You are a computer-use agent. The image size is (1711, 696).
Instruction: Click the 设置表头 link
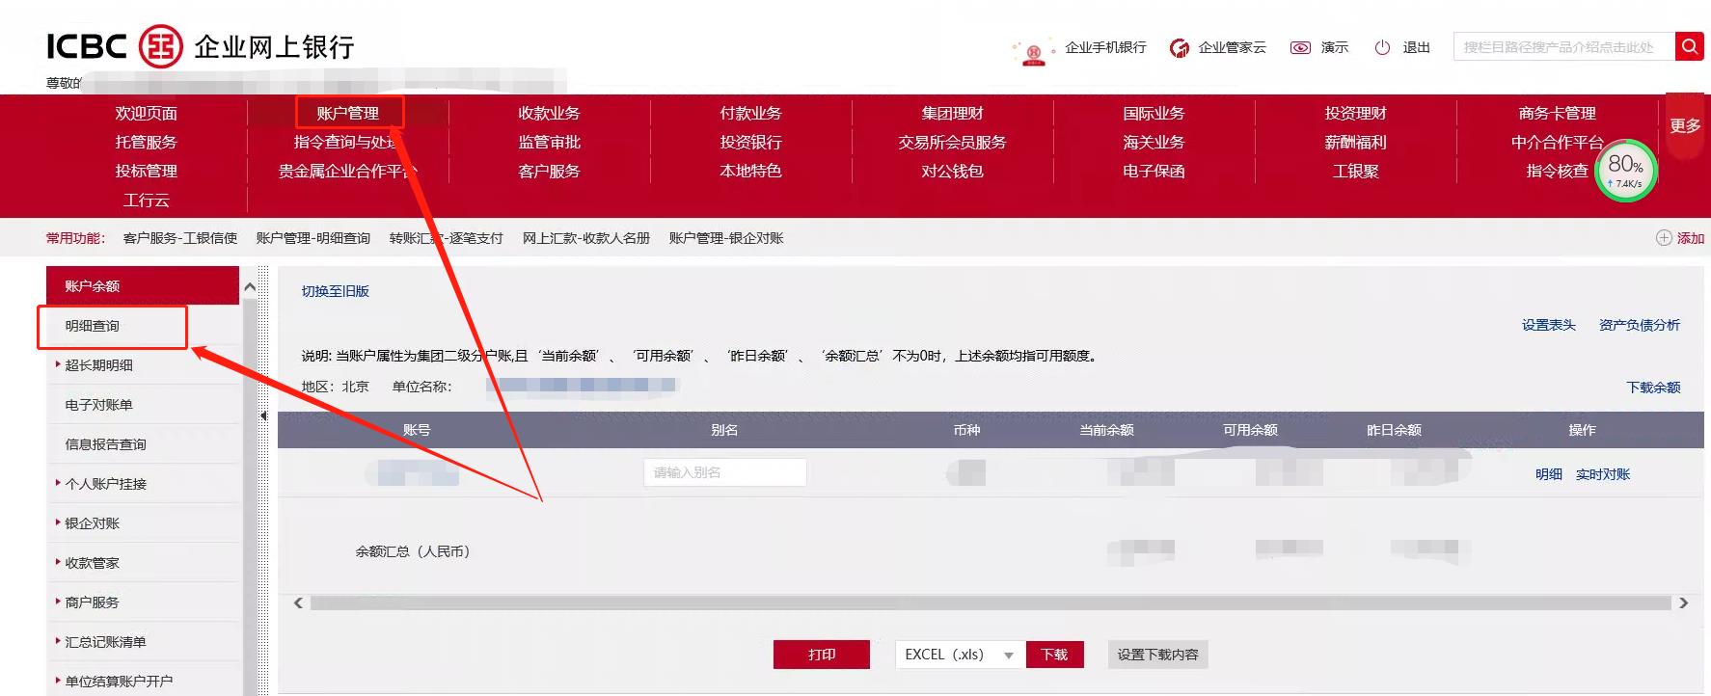coord(1549,325)
